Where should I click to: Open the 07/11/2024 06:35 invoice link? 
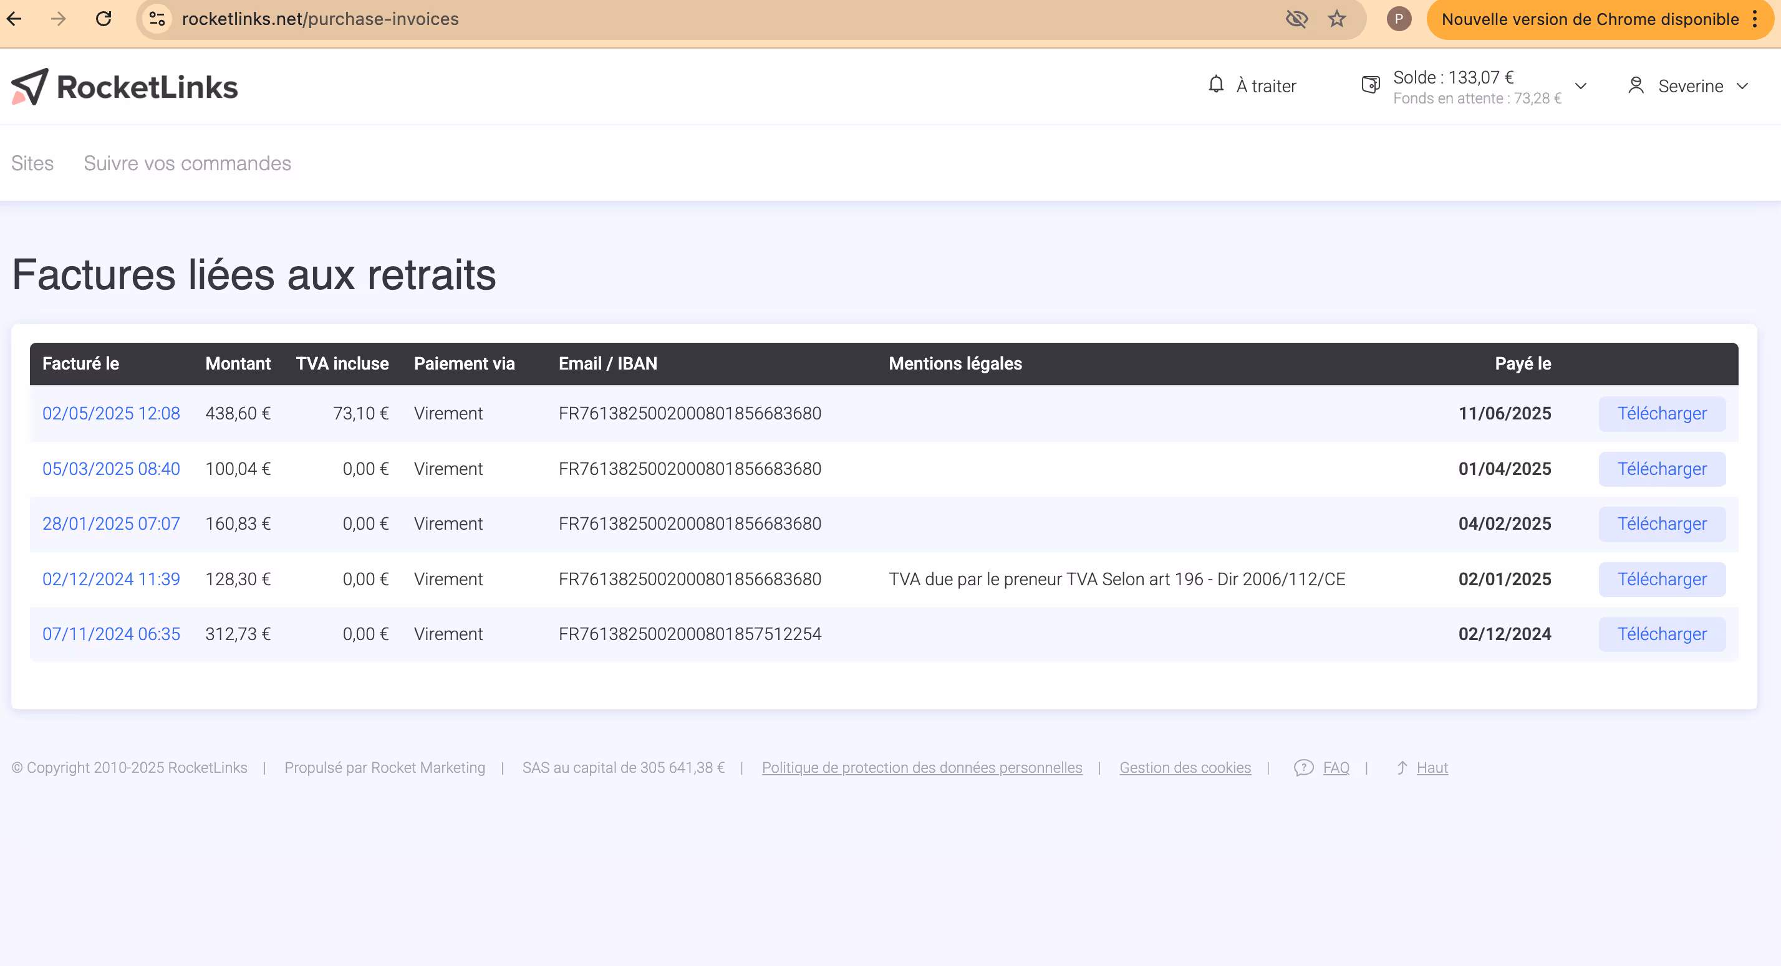click(x=110, y=634)
